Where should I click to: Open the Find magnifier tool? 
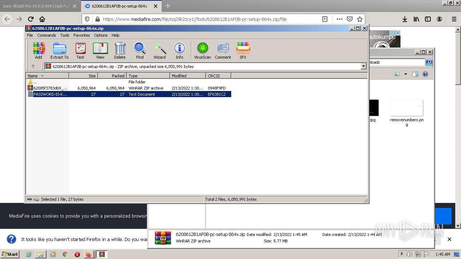(140, 50)
